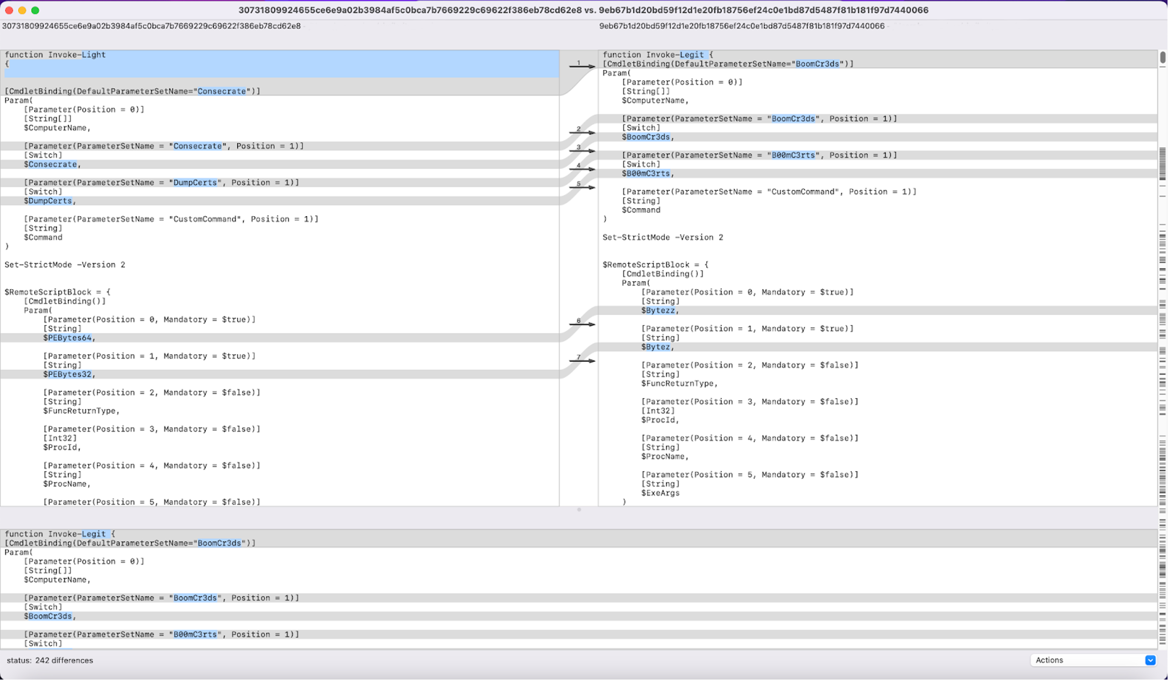Click the window title comparing two hashes
Screen dimensions: 1168x680
click(x=584, y=10)
